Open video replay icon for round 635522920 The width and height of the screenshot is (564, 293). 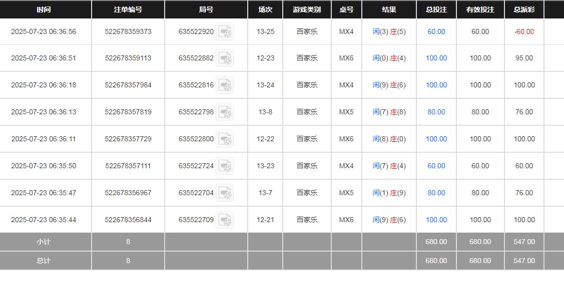(225, 32)
